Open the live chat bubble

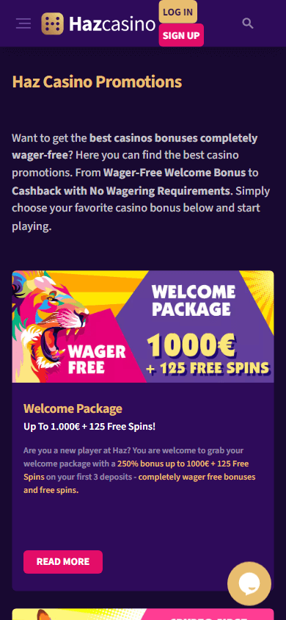249,584
